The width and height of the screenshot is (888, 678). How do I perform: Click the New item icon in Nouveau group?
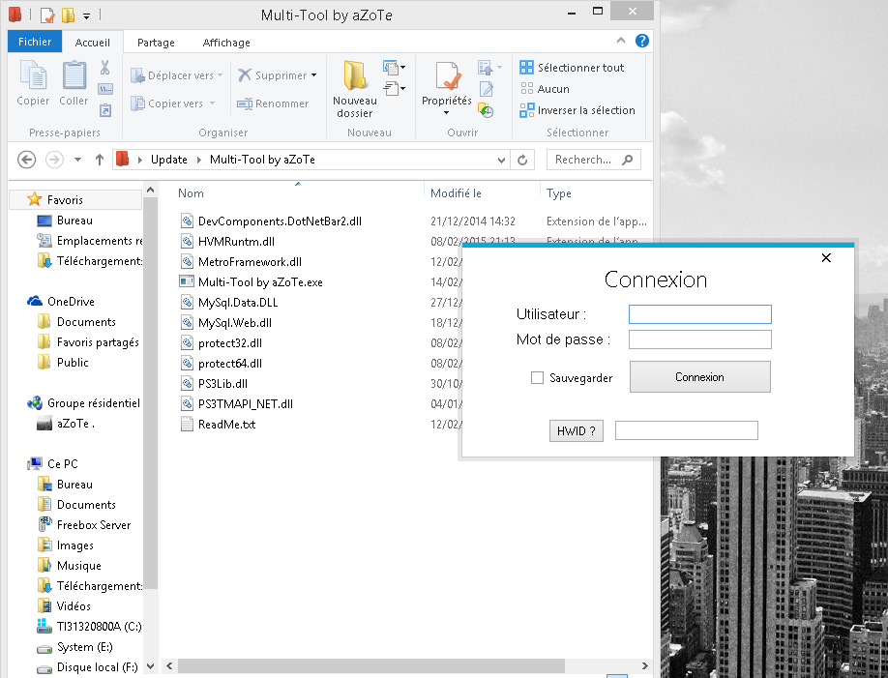[x=391, y=68]
